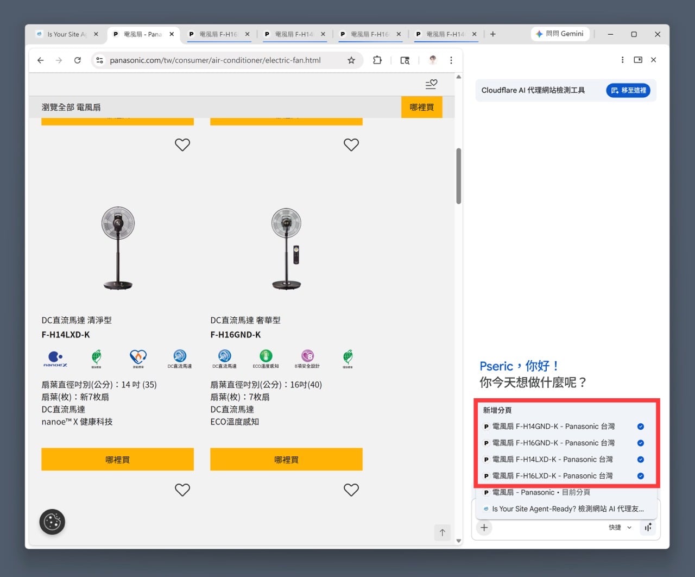Screen dimensions: 695x577
Task: Reload the Panasonic page
Action: (78, 60)
